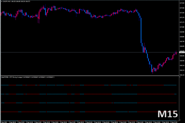Click the second dotted indicator row
This screenshot has height=123, width=185.
[89, 94]
